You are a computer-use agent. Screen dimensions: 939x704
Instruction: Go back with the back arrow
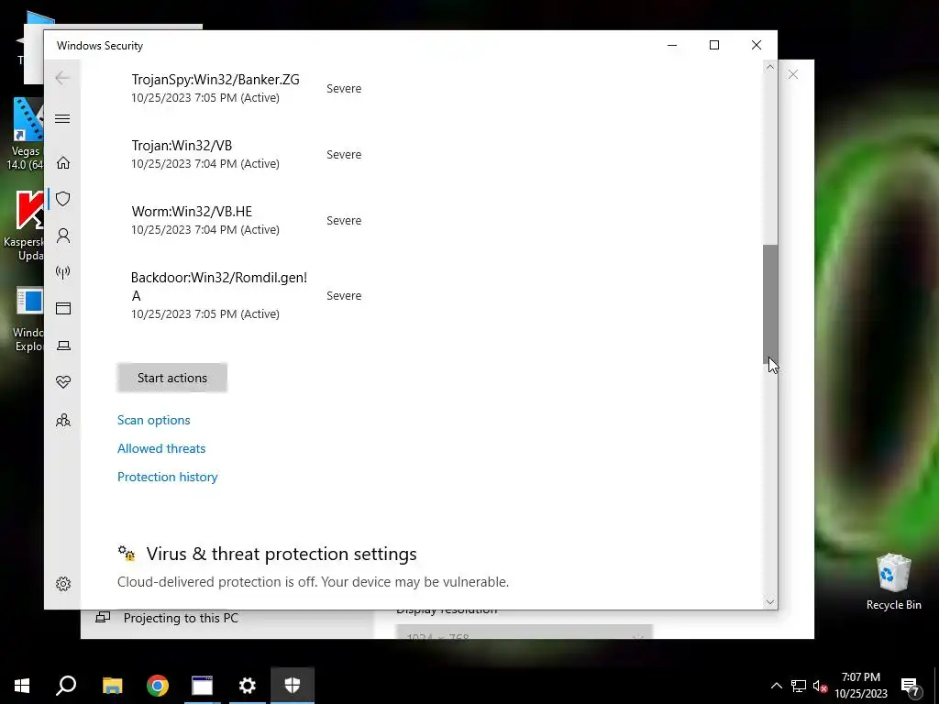62,78
